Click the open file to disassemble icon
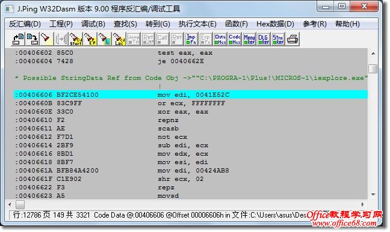Viewport: 390px width, 232px height. pos(18,39)
